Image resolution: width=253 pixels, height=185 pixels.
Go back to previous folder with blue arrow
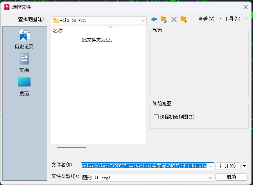click(154, 20)
